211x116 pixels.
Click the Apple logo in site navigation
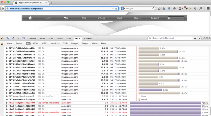[x=30, y=18]
